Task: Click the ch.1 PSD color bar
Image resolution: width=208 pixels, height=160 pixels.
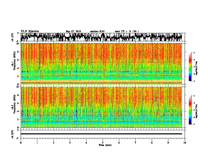Action: [x=190, y=67]
